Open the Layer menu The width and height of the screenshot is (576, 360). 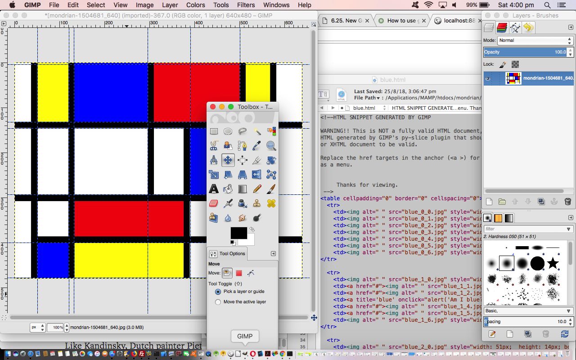click(170, 5)
